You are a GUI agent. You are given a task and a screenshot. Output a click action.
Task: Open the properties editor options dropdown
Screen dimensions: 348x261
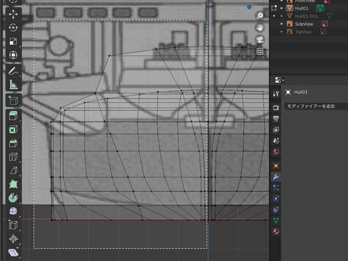pyautogui.click(x=279, y=80)
